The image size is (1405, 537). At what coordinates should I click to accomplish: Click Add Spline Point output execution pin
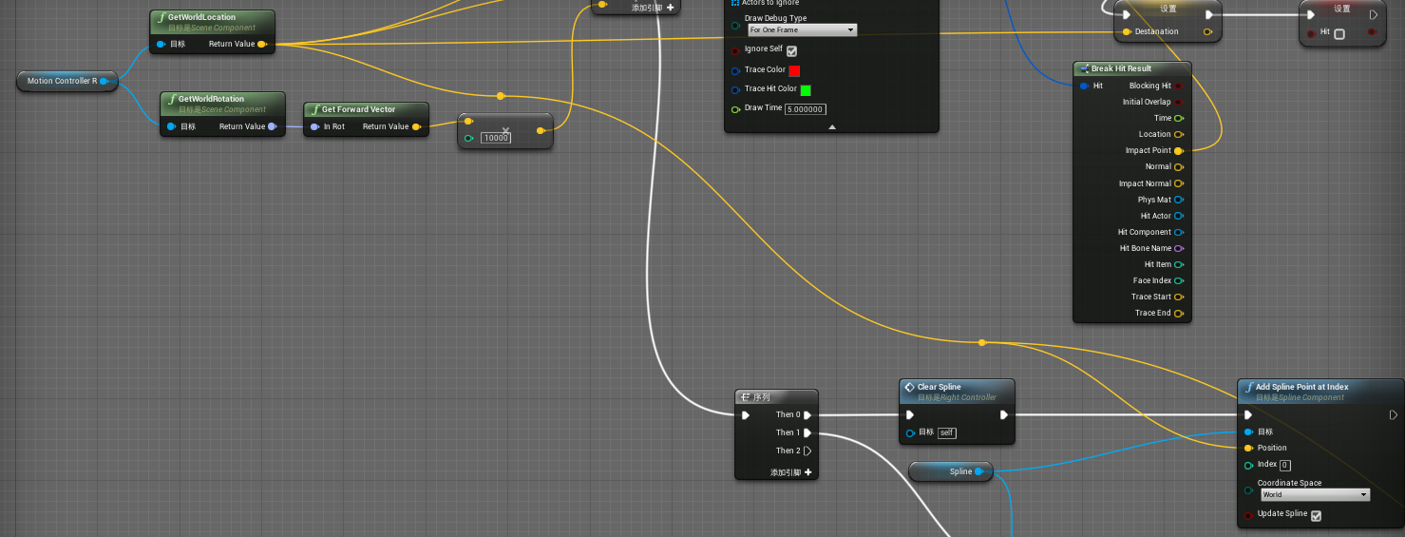click(1393, 414)
